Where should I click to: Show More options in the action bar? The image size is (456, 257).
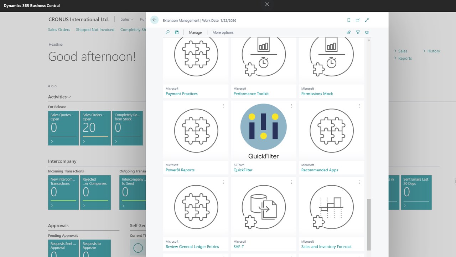223,32
